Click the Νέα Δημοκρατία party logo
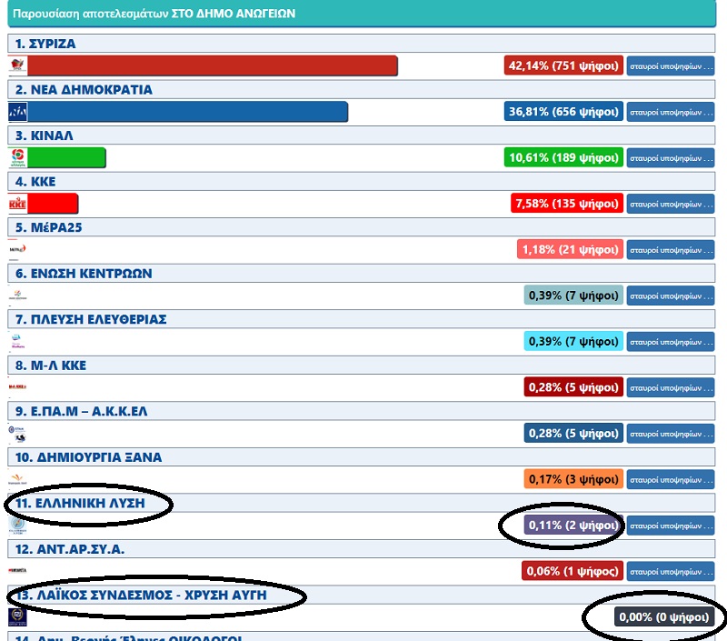The image size is (727, 641). click(x=18, y=111)
